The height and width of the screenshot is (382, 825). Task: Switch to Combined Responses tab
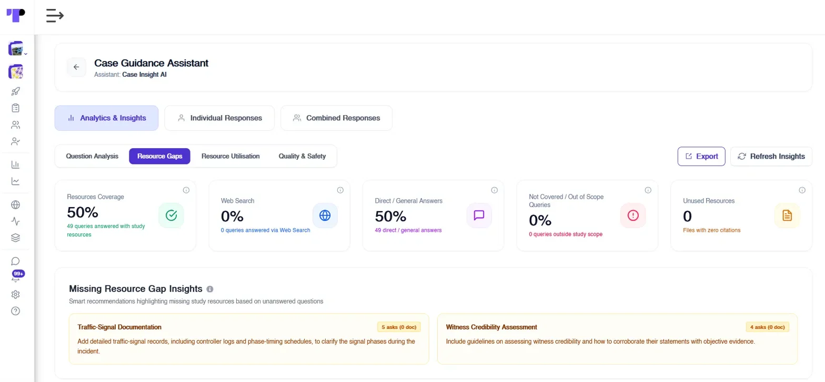click(336, 118)
